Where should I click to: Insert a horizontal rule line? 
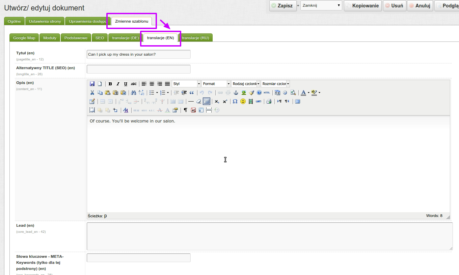click(x=191, y=101)
